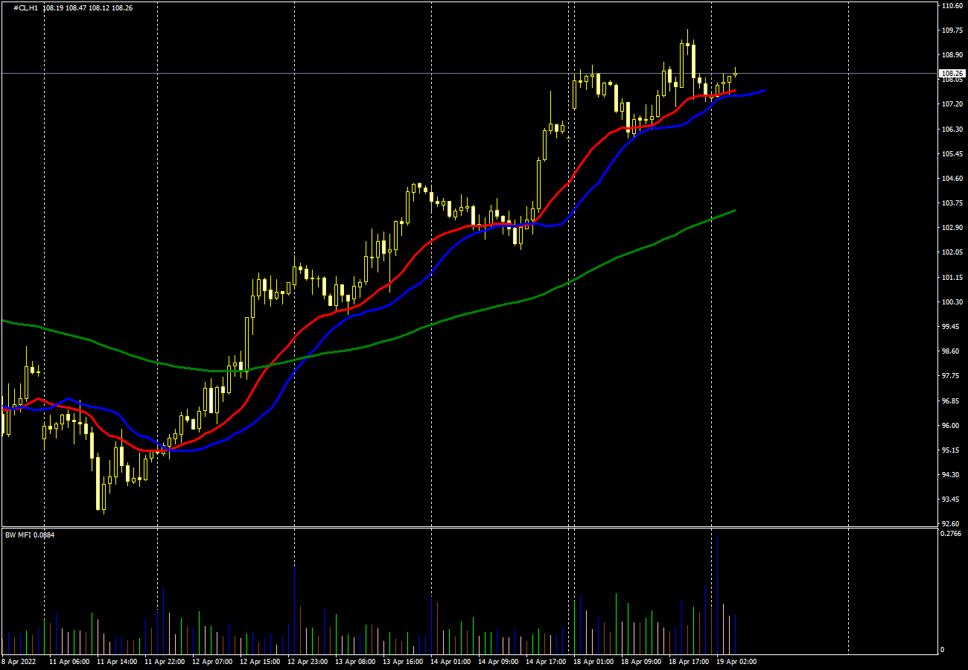Viewport: 968px width, 670px height.
Task: Click the 14 Apr 09:00 time label
Action: coord(498,661)
